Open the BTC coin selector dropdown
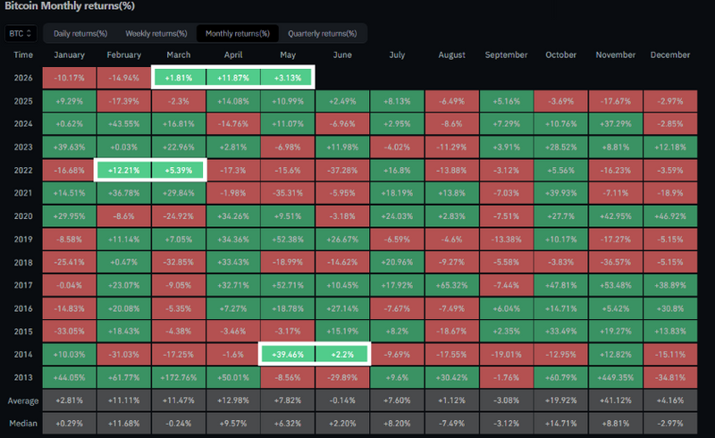715x438 pixels. pyautogui.click(x=21, y=33)
